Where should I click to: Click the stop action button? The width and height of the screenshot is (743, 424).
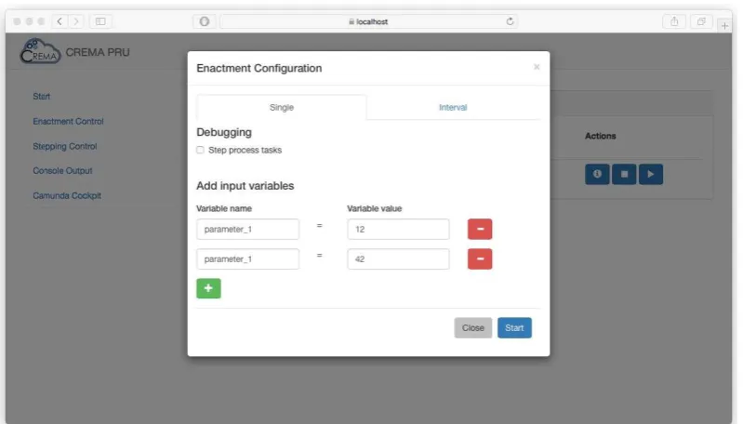624,174
